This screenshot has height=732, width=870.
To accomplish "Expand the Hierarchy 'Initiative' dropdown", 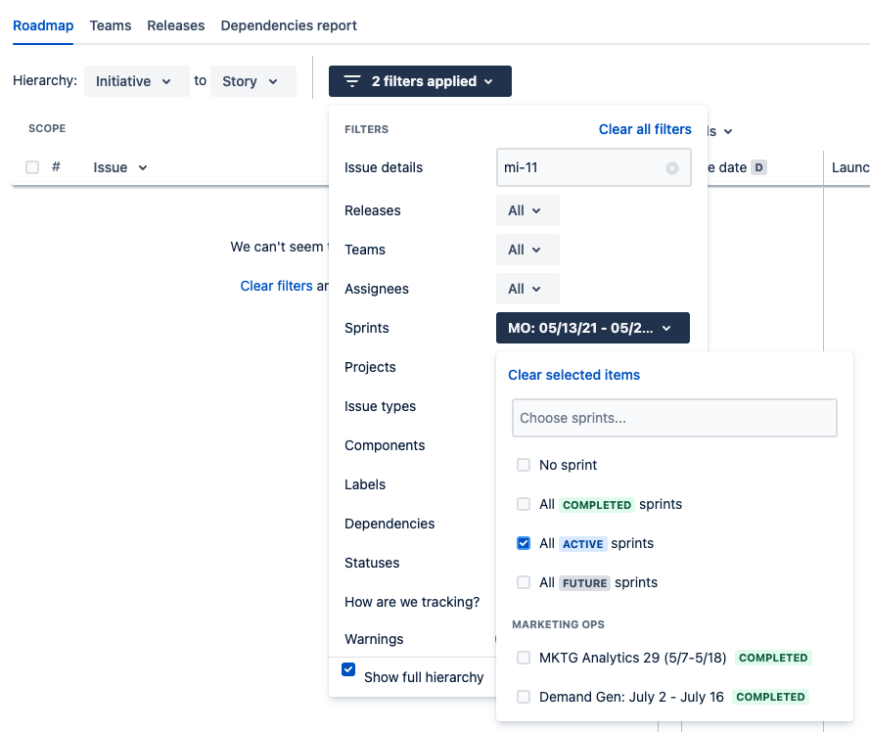I will tap(136, 81).
